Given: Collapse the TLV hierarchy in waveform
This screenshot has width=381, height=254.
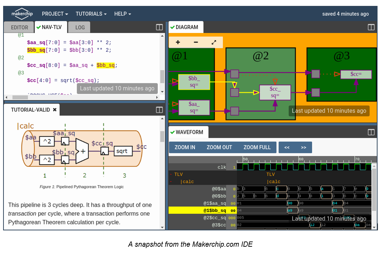Looking at the screenshot, I should point(171,174).
